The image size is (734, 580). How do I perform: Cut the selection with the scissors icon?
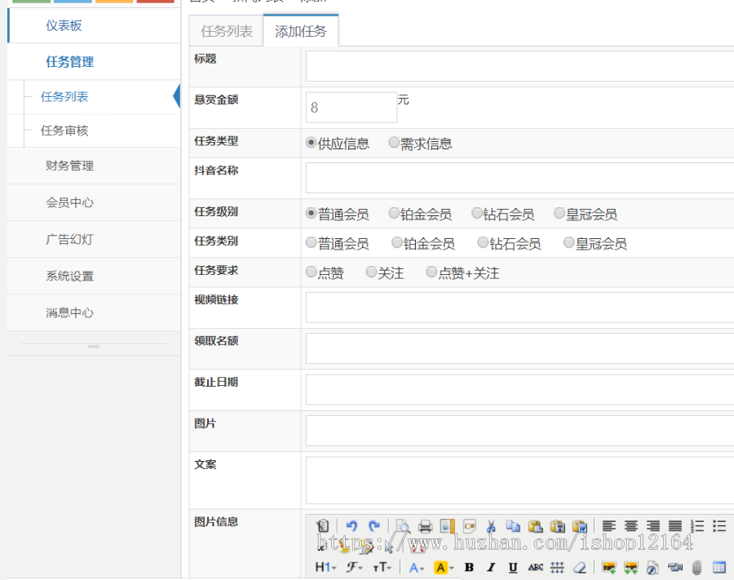pyautogui.click(x=491, y=526)
